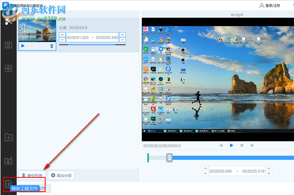The width and height of the screenshot is (294, 195).
Task: Click the 00:00:00.0/00:00:06.9 playback time
Action: (x=162, y=146)
